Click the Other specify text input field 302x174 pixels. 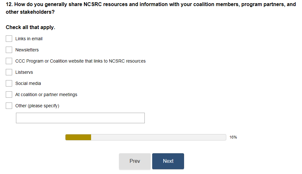tap(80, 118)
